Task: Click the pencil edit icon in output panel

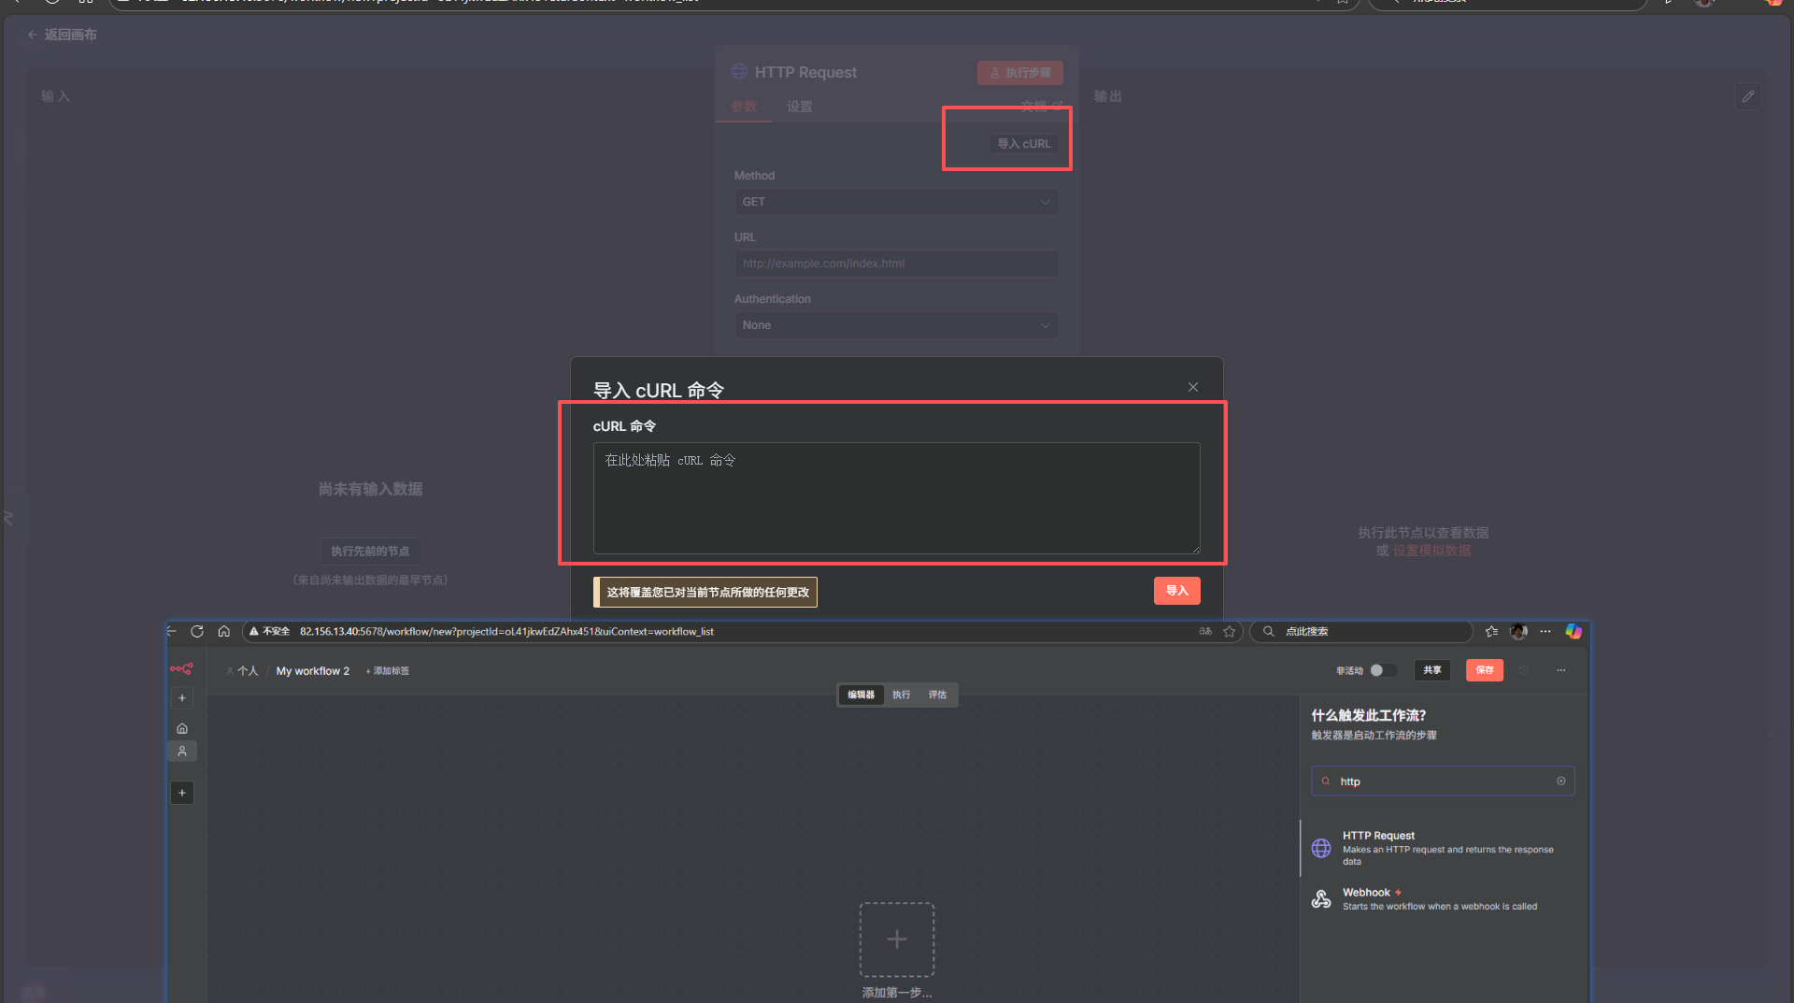Action: tap(1747, 96)
